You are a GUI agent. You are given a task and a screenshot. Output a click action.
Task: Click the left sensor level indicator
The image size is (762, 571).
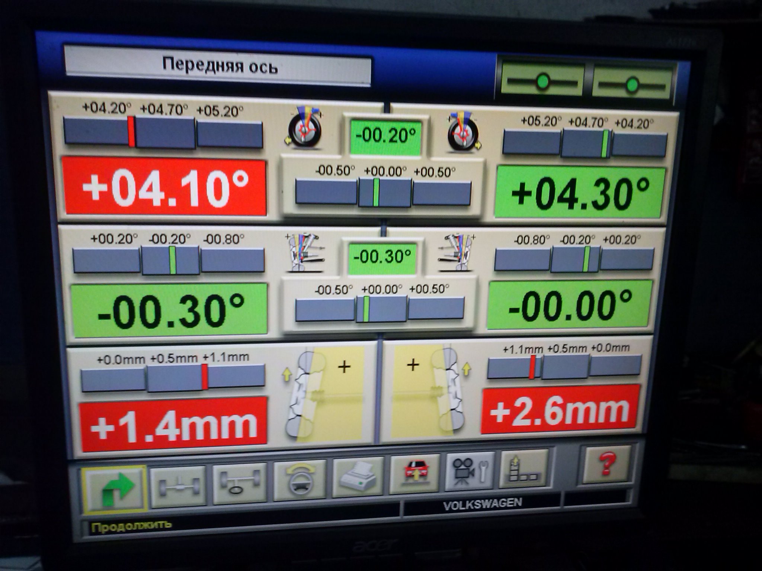(x=542, y=82)
